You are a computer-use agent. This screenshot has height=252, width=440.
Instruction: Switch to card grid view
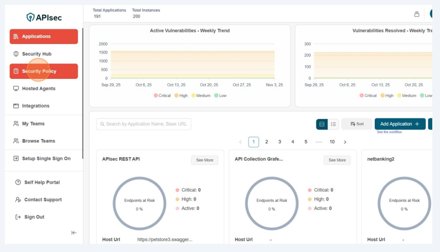point(322,124)
